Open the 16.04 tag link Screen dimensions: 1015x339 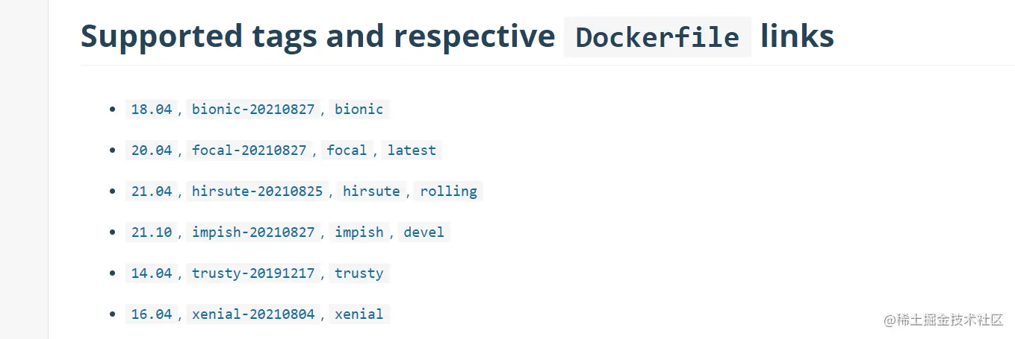(152, 314)
